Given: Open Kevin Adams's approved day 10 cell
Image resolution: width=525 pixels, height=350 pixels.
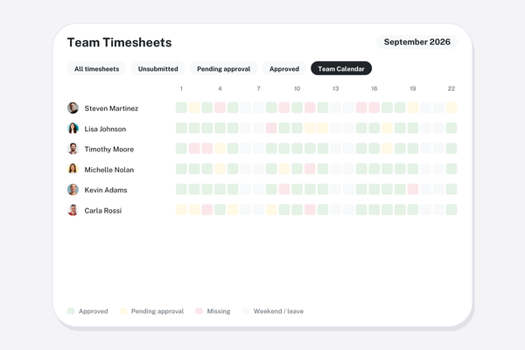Looking at the screenshot, I should [297, 189].
